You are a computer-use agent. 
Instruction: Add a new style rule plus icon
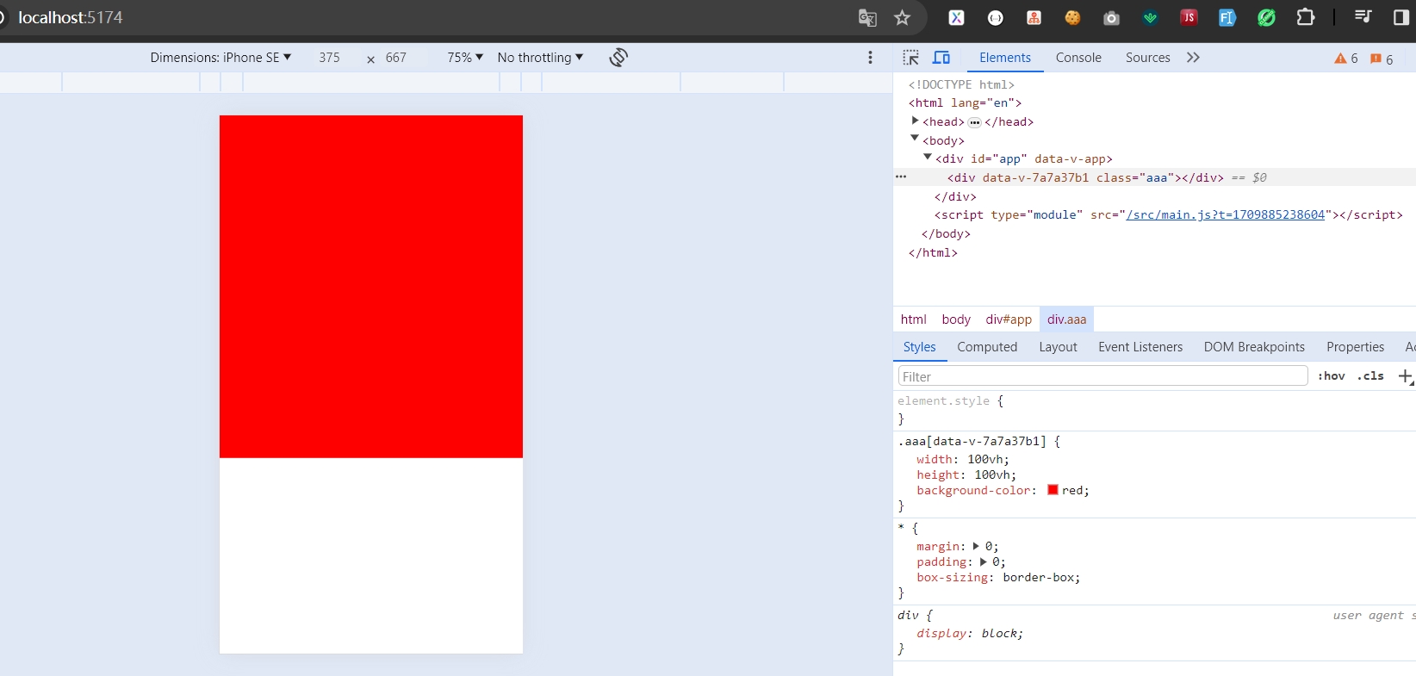pos(1406,376)
